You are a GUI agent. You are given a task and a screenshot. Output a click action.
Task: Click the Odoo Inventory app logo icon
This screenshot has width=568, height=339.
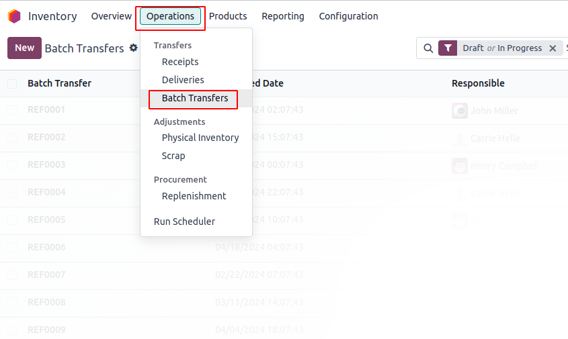pos(14,16)
